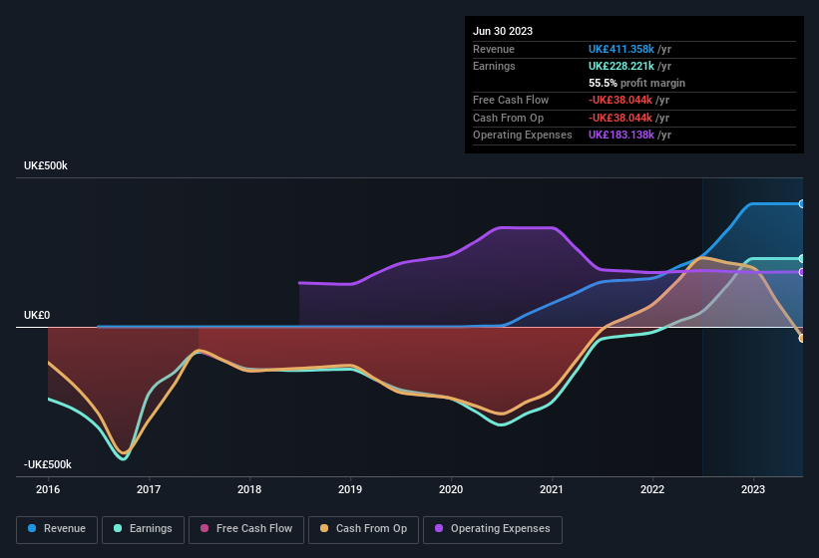Click the 2017 x-axis label
The height and width of the screenshot is (558, 819).
[x=149, y=489]
